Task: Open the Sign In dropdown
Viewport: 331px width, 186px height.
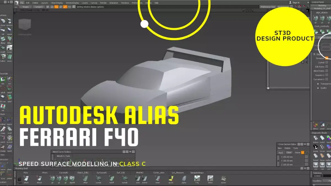Action: [308, 3]
